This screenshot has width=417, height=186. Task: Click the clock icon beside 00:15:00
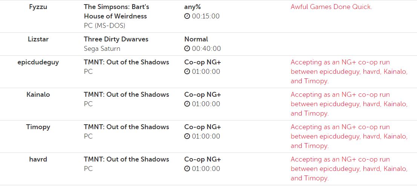(187, 17)
